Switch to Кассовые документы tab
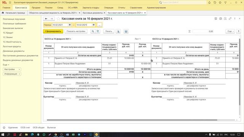 point(93,13)
